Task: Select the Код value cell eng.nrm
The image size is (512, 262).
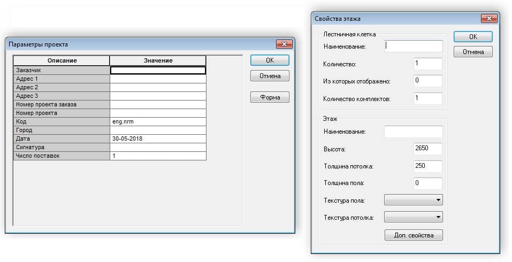Action: click(158, 121)
